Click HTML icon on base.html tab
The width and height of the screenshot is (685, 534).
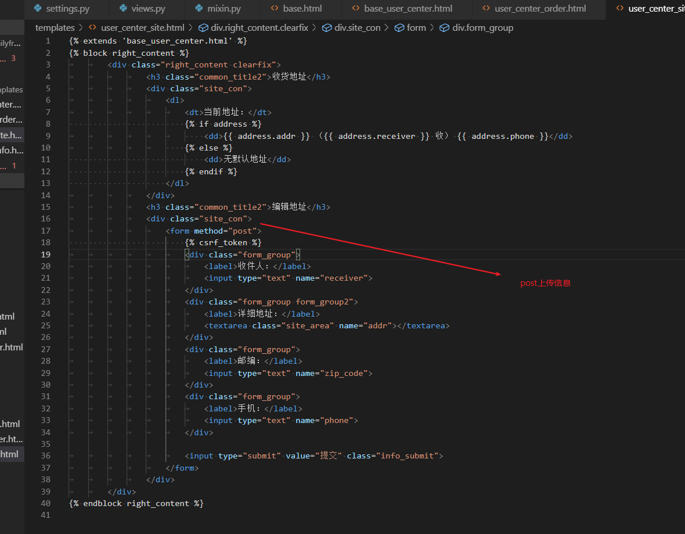[x=275, y=8]
